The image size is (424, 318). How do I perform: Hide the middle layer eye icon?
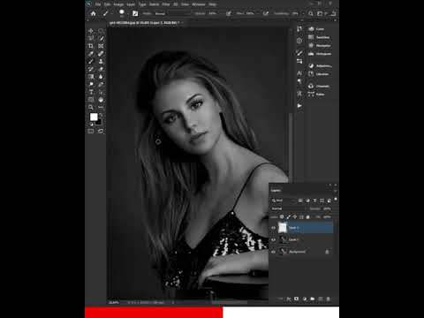tap(274, 239)
